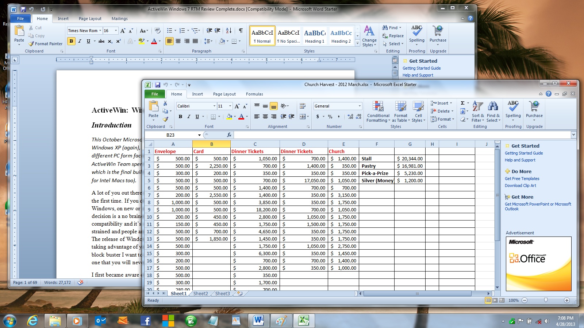
Task: Click Excel's AutoSum sigma icon
Action: 462,103
